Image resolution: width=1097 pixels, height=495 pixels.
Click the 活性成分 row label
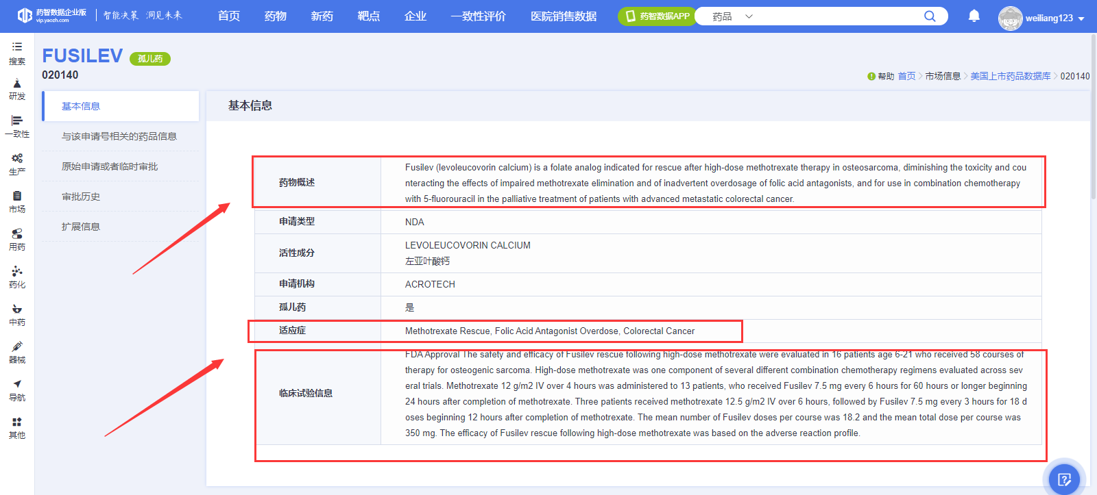click(x=297, y=253)
